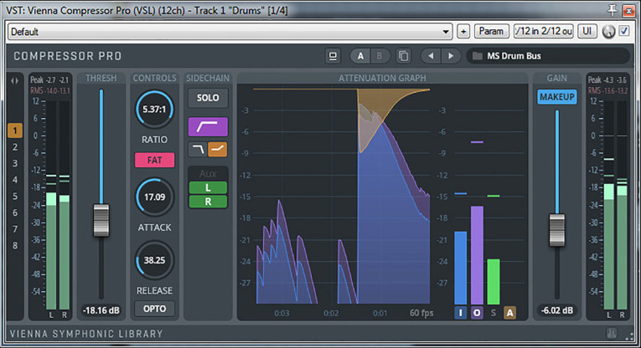
Task: Click the gain fader handle
Action: (556, 230)
